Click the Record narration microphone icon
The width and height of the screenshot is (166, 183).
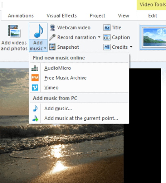coord(52,37)
